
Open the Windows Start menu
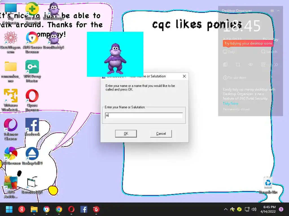[9, 209]
